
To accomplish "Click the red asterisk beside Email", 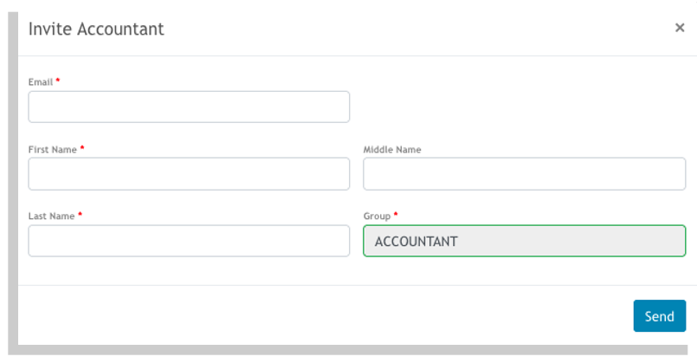I will [58, 81].
